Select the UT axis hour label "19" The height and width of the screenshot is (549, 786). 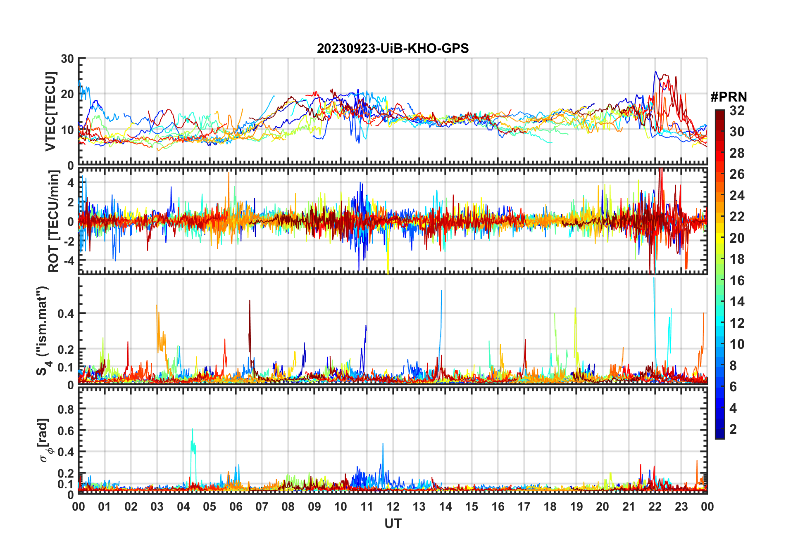coord(576,506)
